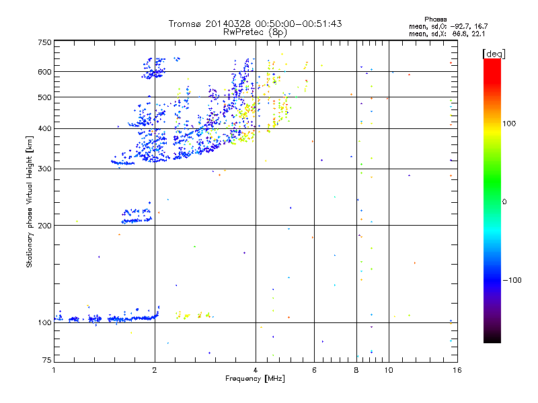The image size is (538, 403).
Task: Click the x-axis label 'Frequency [MHz]'
Action: 255,379
